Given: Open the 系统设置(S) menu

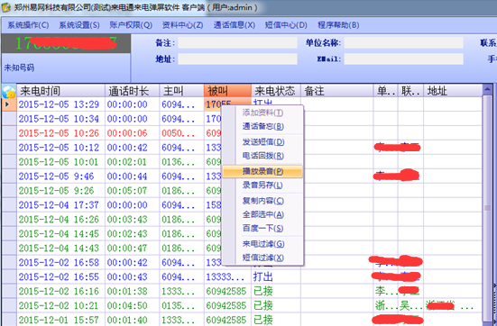Looking at the screenshot, I should (x=78, y=25).
